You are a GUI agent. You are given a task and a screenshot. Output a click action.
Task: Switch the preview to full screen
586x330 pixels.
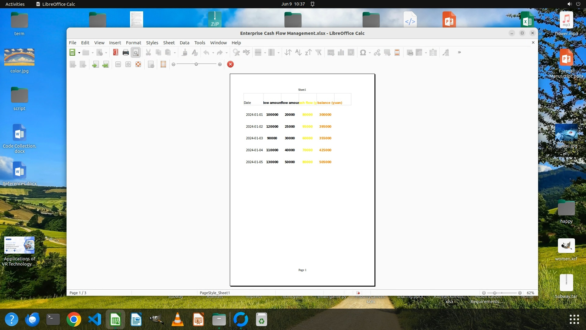(x=138, y=64)
